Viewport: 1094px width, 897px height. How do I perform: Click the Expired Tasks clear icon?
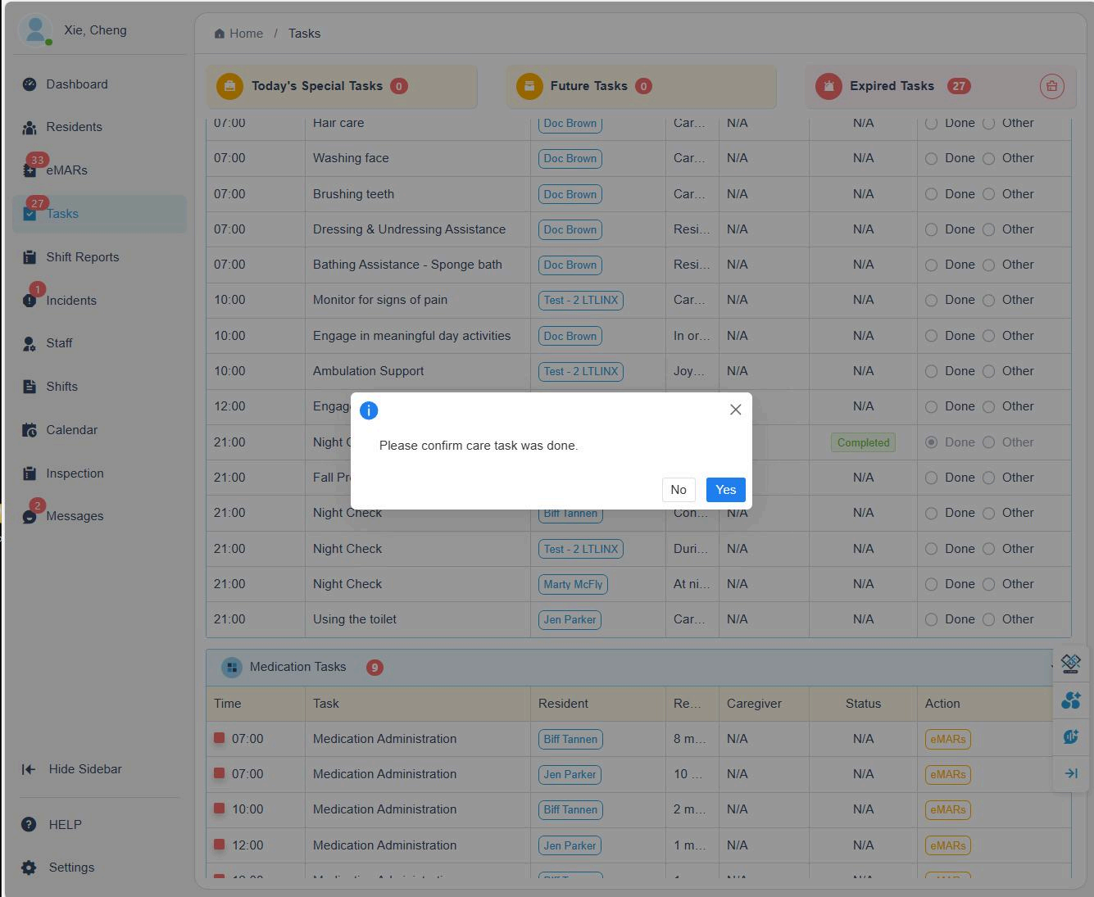click(x=1052, y=86)
